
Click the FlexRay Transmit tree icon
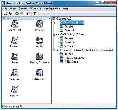[62, 58]
